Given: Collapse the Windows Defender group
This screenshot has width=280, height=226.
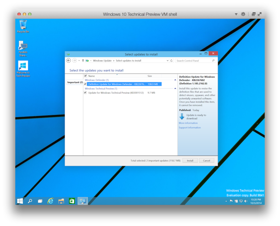Looking at the screenshot, I should click(175, 80).
